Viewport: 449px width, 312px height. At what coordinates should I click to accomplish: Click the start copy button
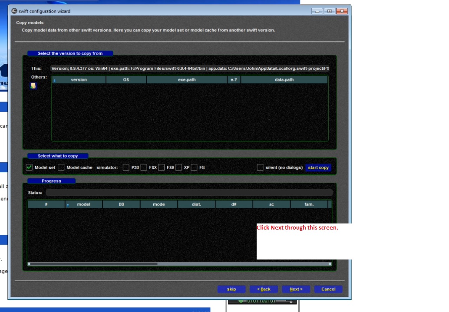[318, 167]
